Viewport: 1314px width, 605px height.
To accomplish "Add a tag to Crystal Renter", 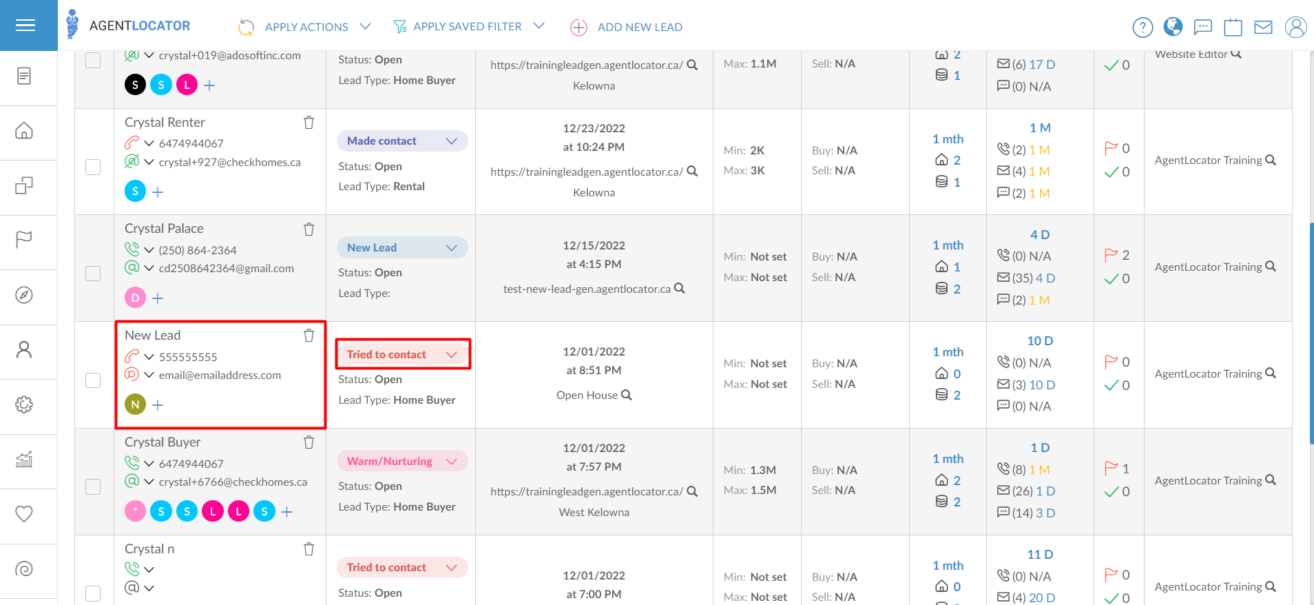I will click(x=158, y=192).
